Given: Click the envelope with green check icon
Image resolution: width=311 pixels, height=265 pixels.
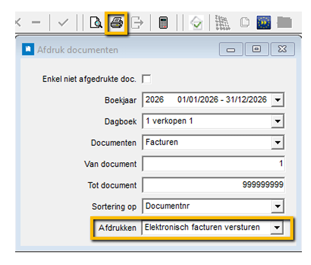Looking at the screenshot, I should pyautogui.click(x=196, y=23).
